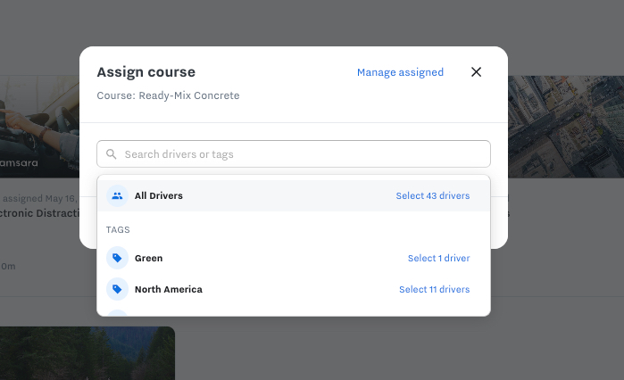624x380 pixels.
Task: Choose the Green tag row label
Action: pos(148,258)
